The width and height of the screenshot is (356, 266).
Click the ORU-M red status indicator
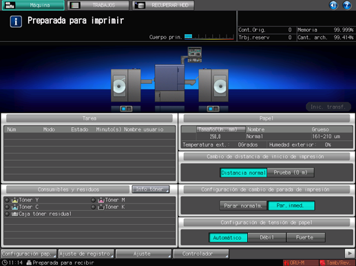click(301, 263)
